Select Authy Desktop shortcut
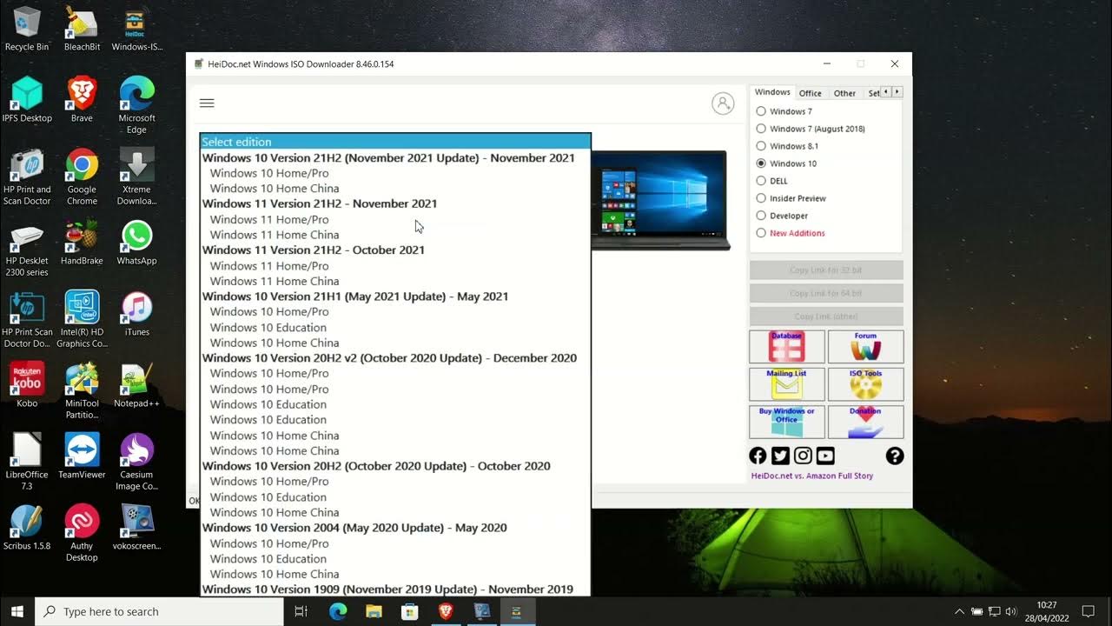1112x626 pixels. pos(82,534)
